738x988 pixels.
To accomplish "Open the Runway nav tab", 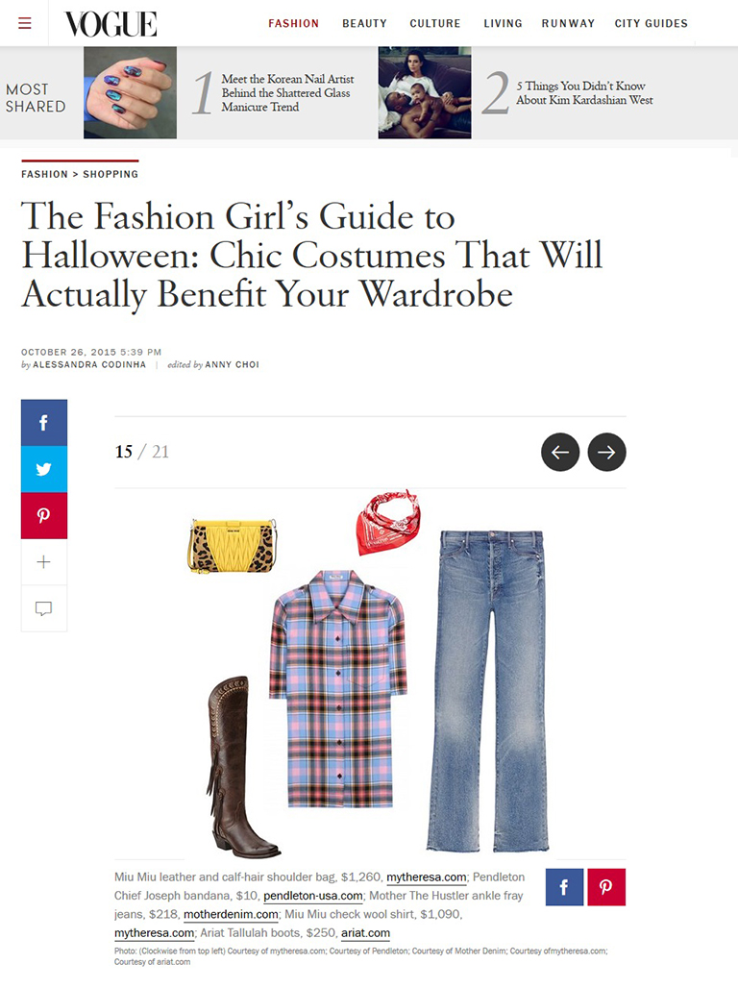I will [x=568, y=23].
